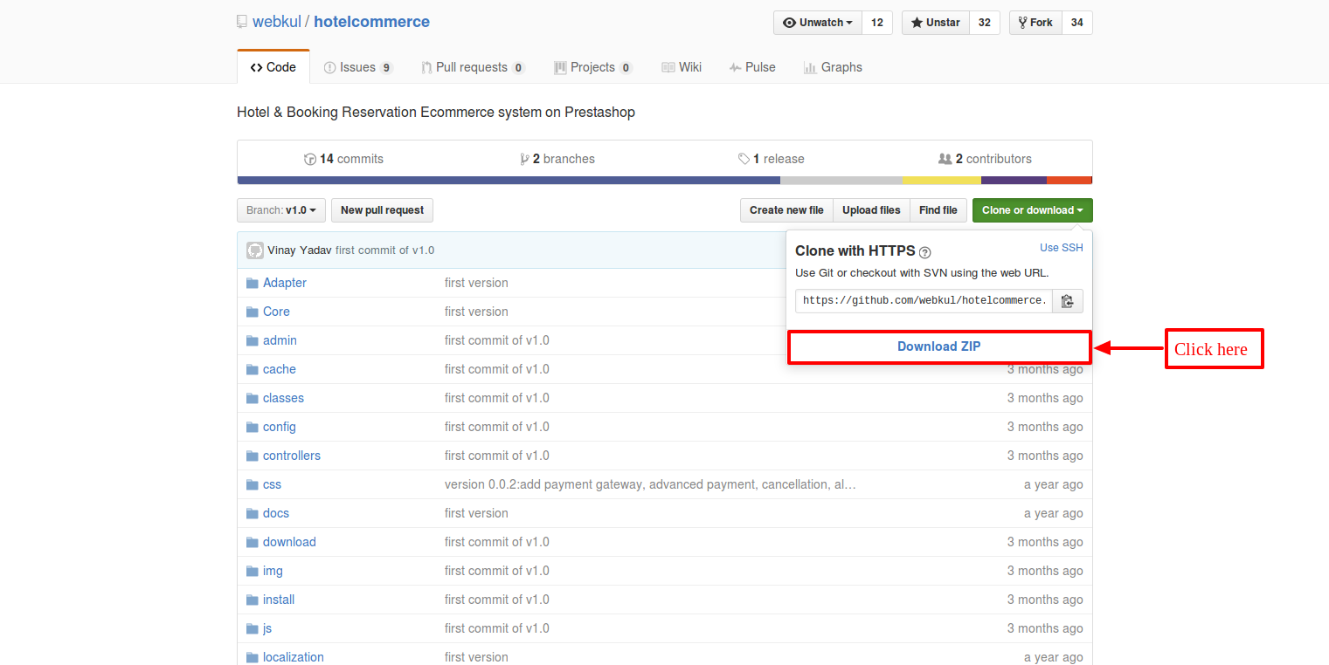Image resolution: width=1329 pixels, height=665 pixels.
Task: Click the img folder icon
Action: (253, 571)
